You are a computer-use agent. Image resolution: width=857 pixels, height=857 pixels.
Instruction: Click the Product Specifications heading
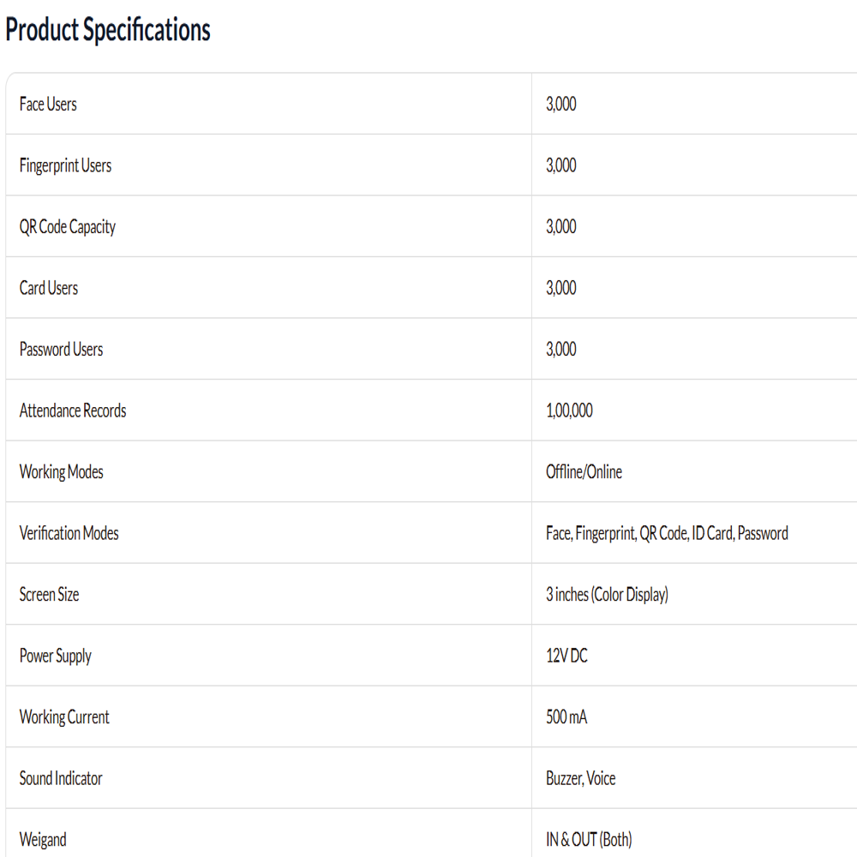click(x=108, y=29)
